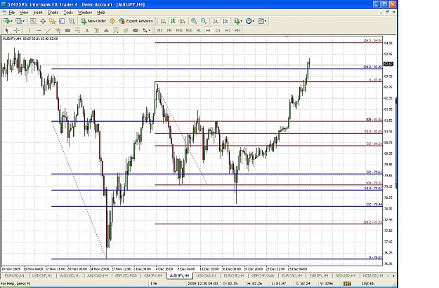Switch to M15 timeframe
This screenshot has height=288, width=439.
click(179, 30)
